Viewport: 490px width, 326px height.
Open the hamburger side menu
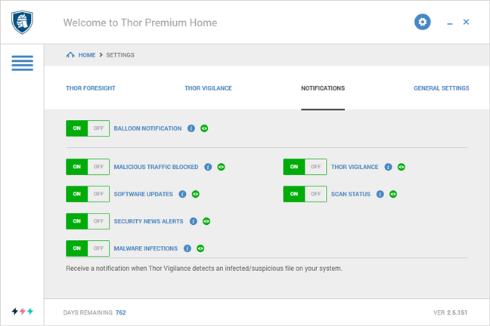pyautogui.click(x=22, y=63)
